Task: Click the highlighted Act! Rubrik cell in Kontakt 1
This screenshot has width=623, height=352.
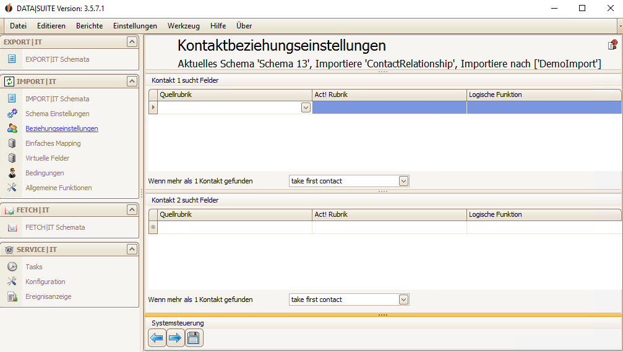Action: (x=389, y=107)
